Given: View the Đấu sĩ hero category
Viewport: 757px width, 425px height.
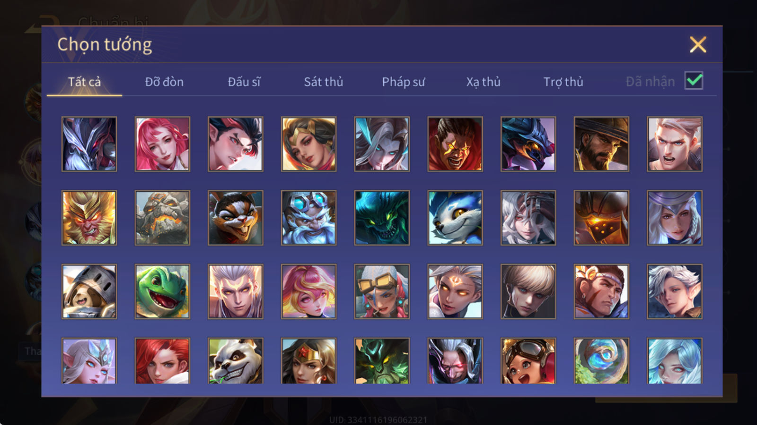Looking at the screenshot, I should click(244, 82).
